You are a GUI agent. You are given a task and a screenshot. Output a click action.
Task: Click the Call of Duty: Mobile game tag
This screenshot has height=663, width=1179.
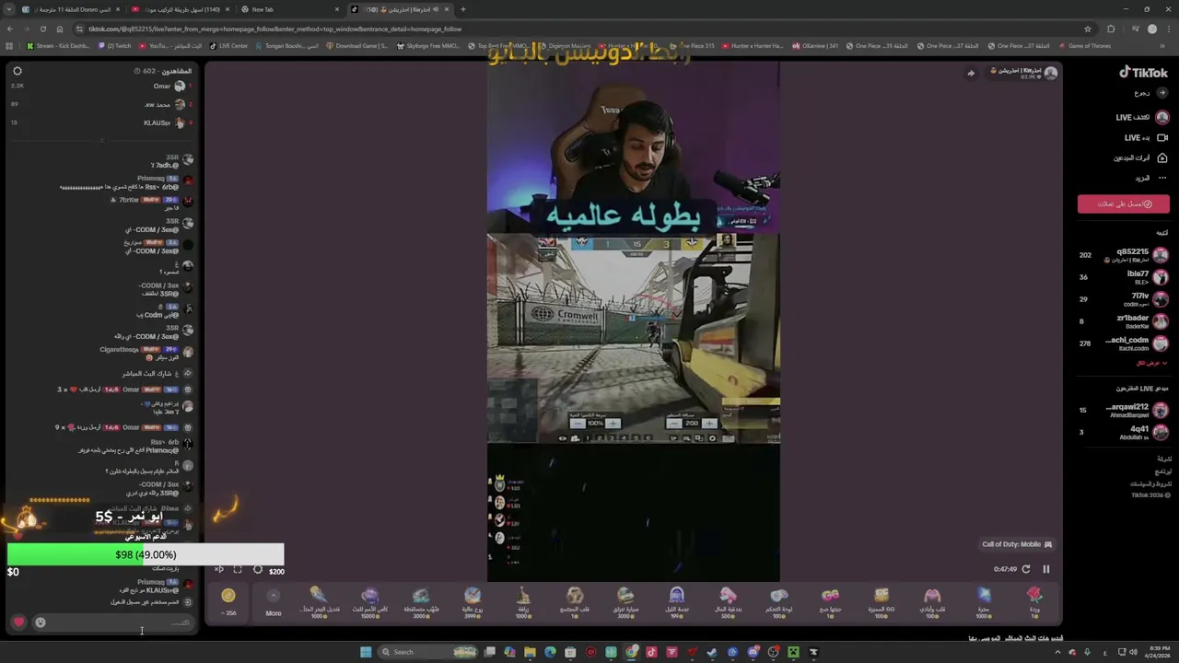1017,544
